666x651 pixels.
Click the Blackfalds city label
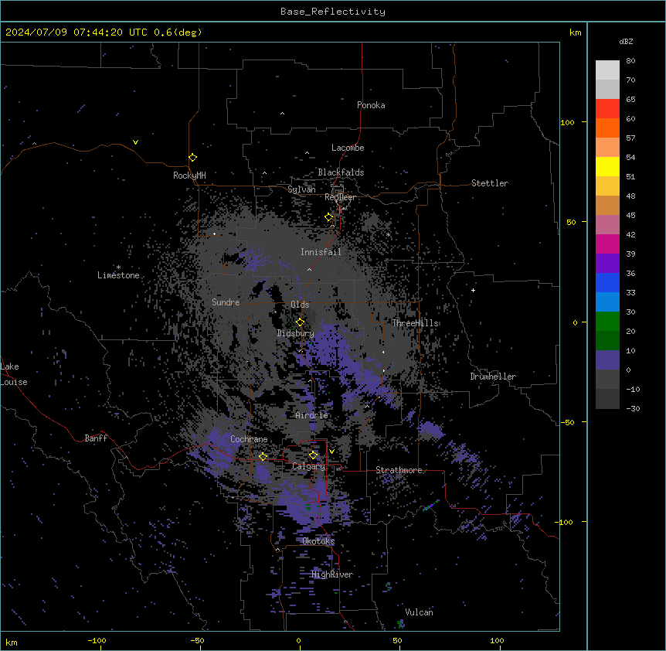coord(341,172)
